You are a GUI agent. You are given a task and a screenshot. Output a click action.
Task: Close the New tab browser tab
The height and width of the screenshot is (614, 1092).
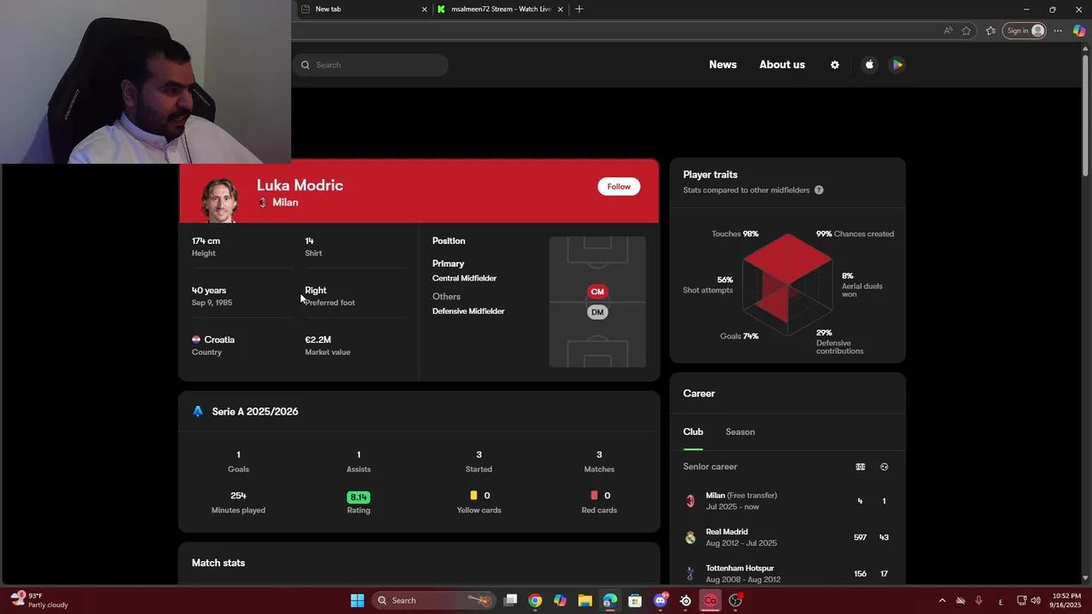coord(424,9)
